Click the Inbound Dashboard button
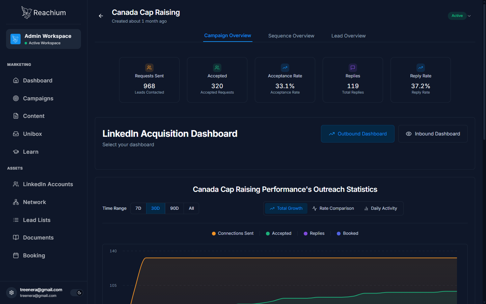This screenshot has width=486, height=304. click(433, 134)
